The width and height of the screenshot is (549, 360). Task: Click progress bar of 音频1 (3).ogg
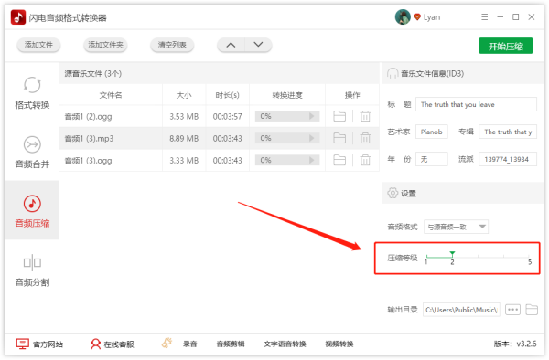(x=287, y=161)
